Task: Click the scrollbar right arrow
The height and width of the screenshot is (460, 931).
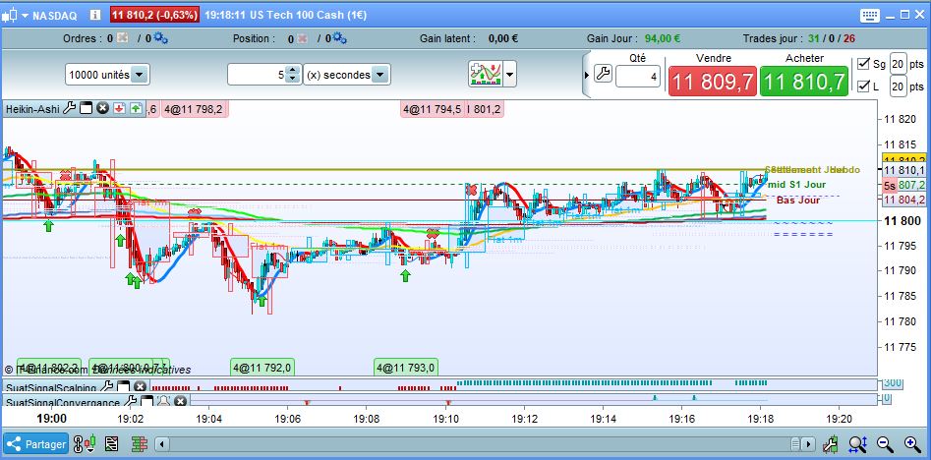Action: pos(809,444)
